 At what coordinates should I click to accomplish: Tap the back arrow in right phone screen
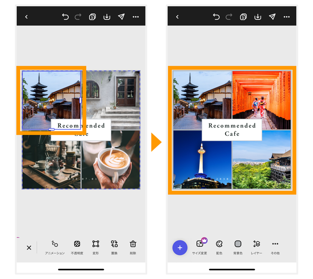(x=177, y=17)
